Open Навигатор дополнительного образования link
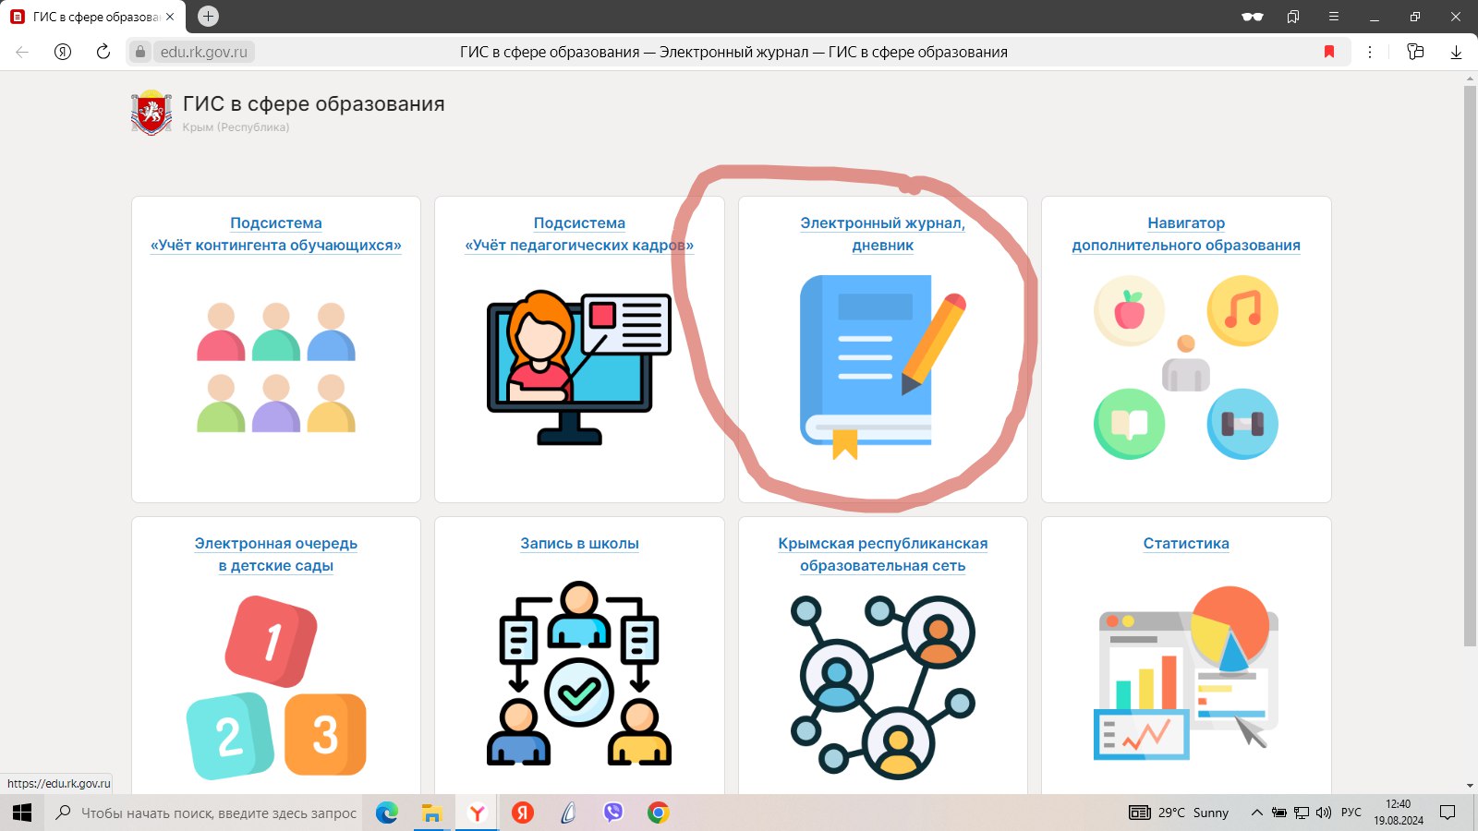The width and height of the screenshot is (1478, 831). (1186, 235)
